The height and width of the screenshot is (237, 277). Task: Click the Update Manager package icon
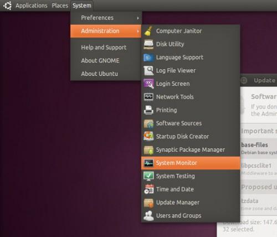click(x=148, y=203)
